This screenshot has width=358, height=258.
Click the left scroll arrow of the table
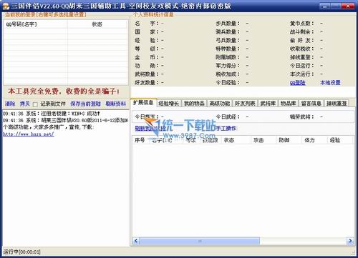point(136,241)
